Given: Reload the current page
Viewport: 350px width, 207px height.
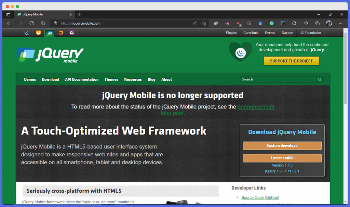Looking at the screenshot, I should coord(31,23).
